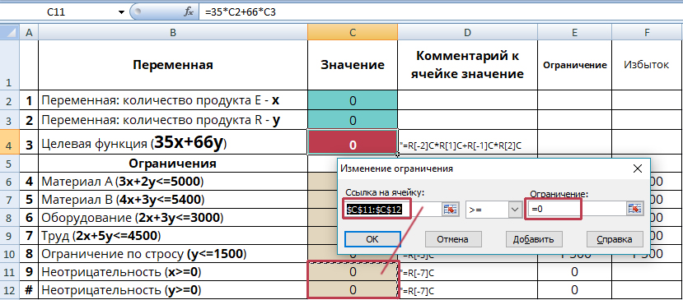The width and height of the screenshot is (683, 300).
Task: Click the Комментарий к ячейке значение header
Action: [x=467, y=65]
